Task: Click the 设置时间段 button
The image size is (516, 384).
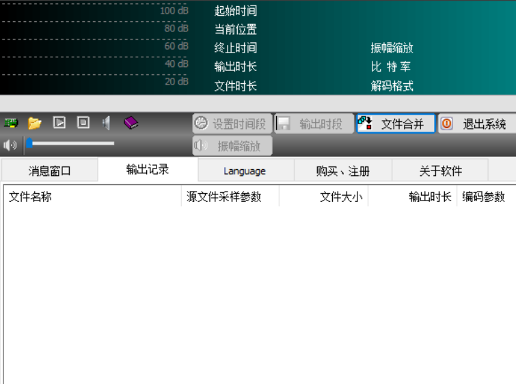Action: click(x=232, y=123)
